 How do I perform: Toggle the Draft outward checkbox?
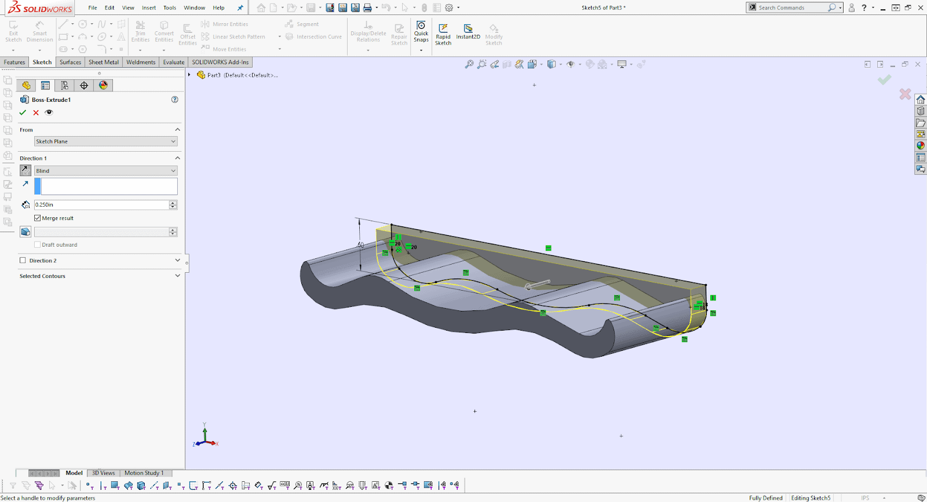pos(38,245)
